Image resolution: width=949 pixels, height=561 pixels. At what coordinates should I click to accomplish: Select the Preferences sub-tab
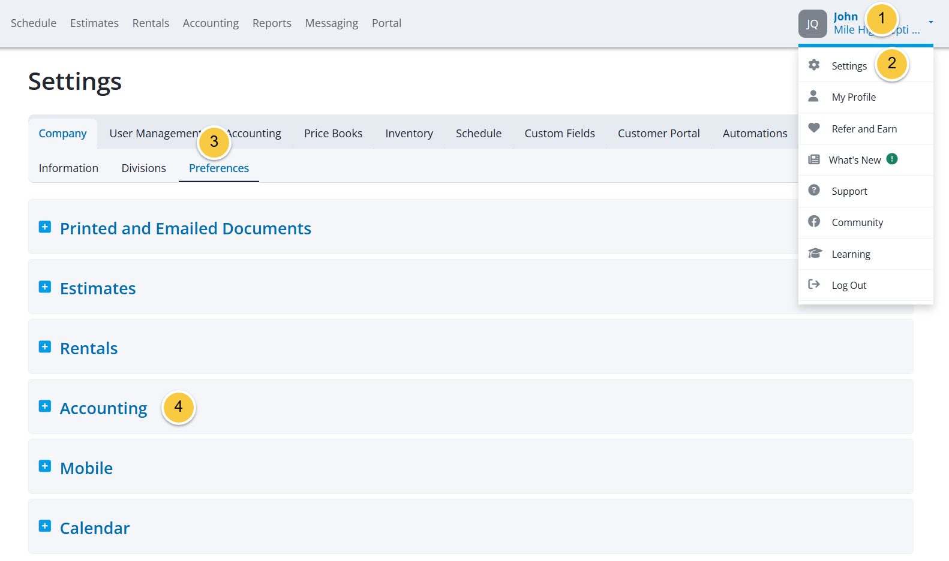pos(219,168)
